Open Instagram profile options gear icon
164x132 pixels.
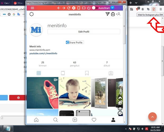31,14
